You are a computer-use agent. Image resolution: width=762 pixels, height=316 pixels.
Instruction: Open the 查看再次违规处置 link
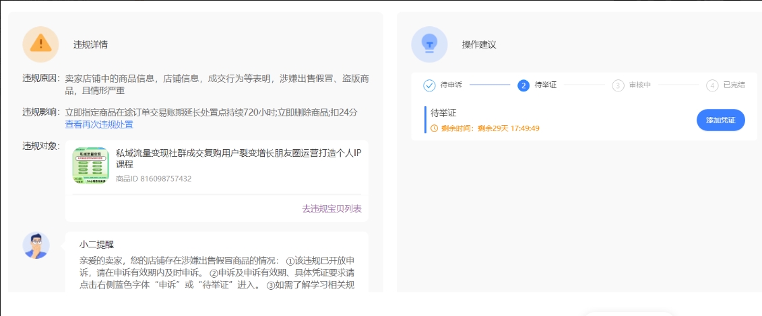99,124
